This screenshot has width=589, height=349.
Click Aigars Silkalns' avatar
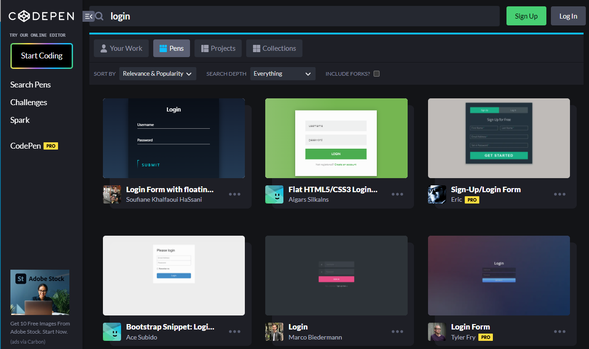[x=274, y=194]
